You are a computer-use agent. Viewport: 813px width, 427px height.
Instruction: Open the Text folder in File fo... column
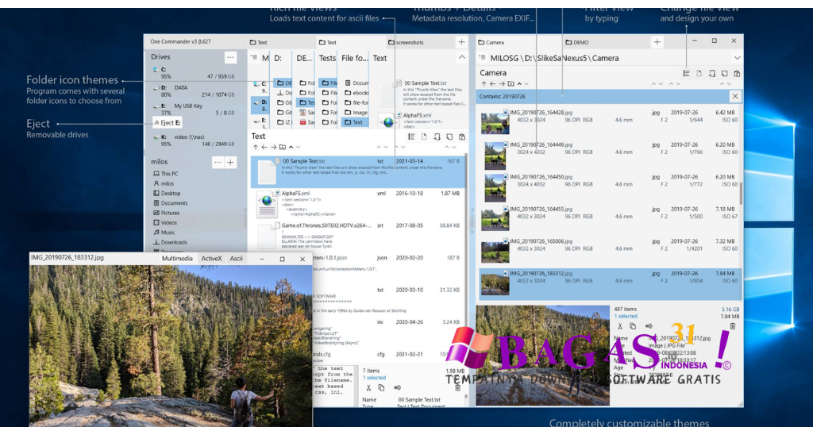354,122
